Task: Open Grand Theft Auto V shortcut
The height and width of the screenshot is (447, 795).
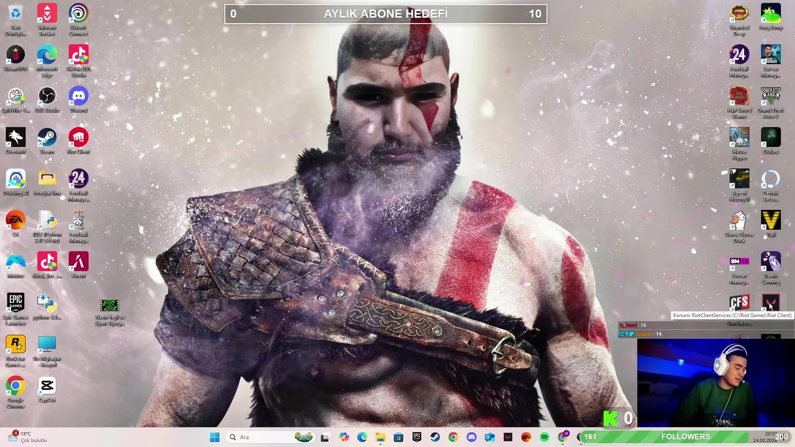Action: (771, 102)
